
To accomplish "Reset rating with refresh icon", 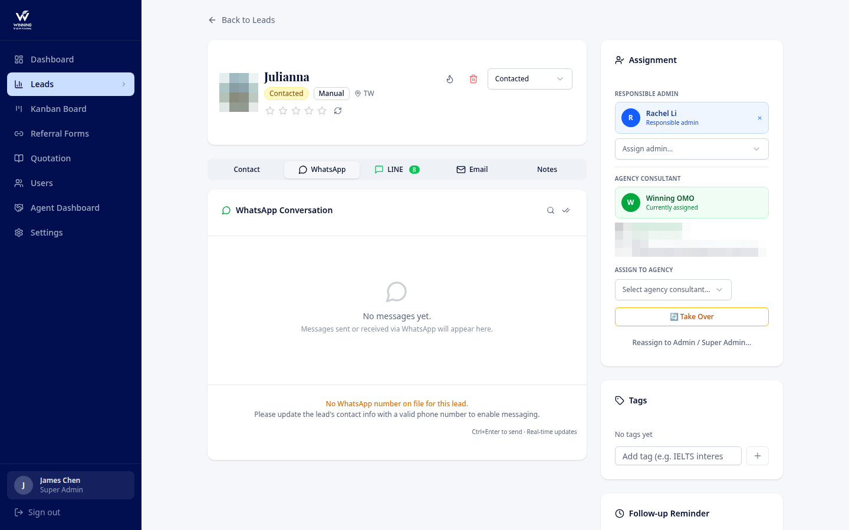I will (x=338, y=111).
